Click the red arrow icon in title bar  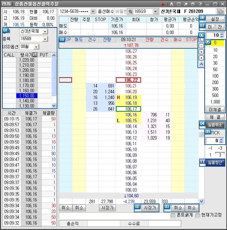163,4
